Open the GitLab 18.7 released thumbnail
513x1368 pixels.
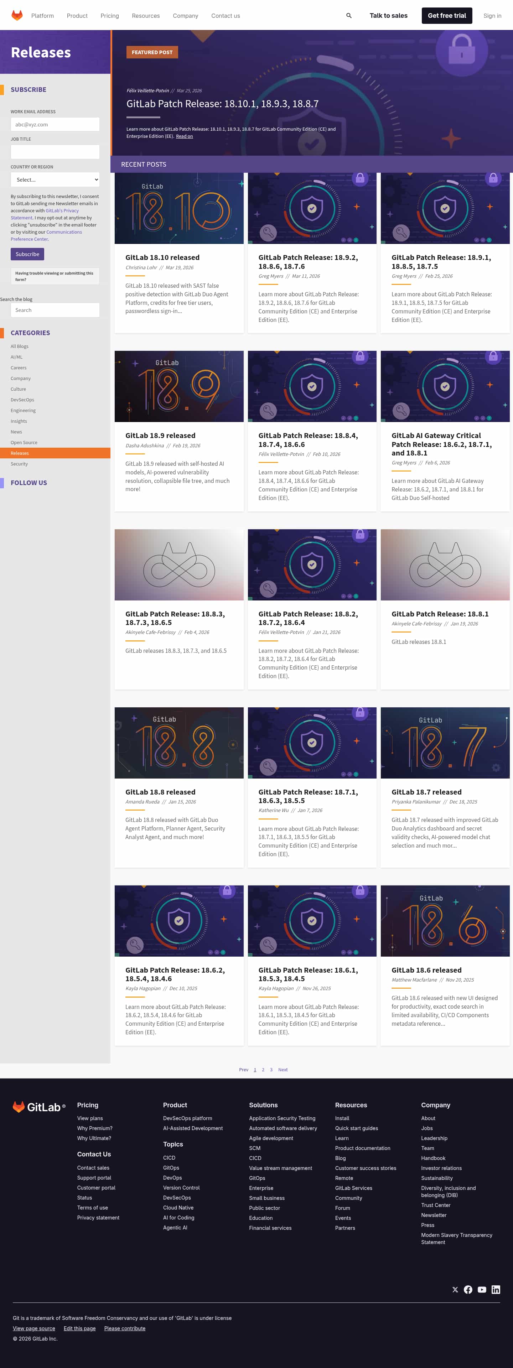click(x=445, y=743)
